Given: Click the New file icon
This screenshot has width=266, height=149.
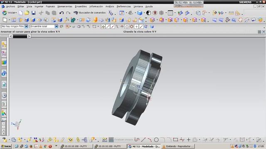Looking at the screenshot, I should tap(21, 13).
